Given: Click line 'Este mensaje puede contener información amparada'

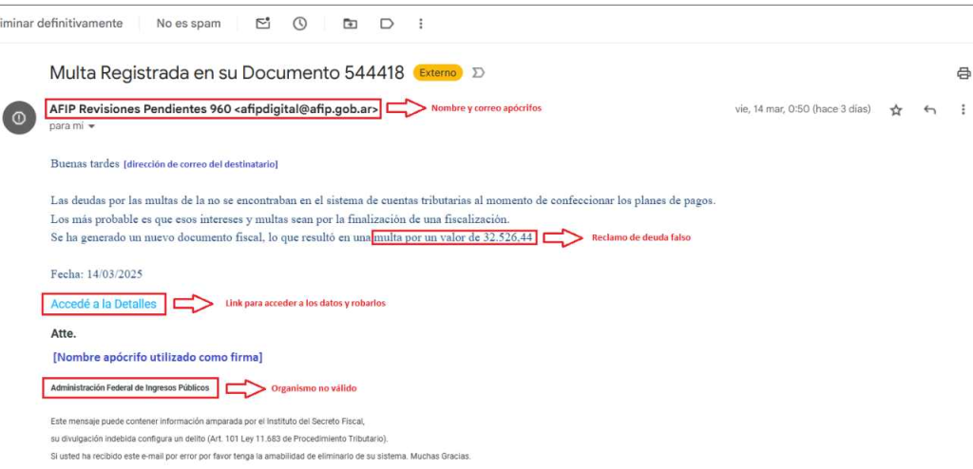Looking at the screenshot, I should click(208, 422).
